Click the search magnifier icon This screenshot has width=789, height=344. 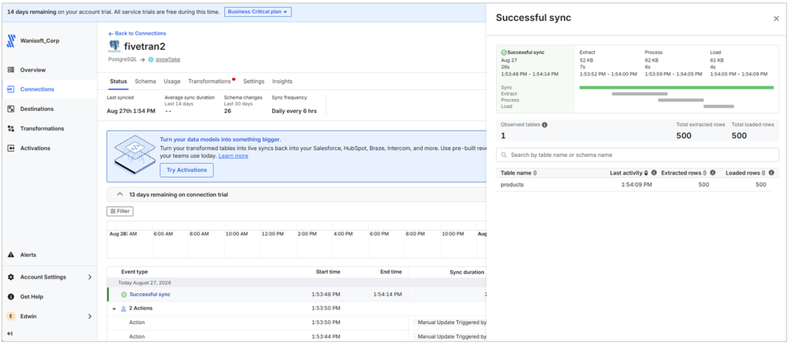pos(504,155)
